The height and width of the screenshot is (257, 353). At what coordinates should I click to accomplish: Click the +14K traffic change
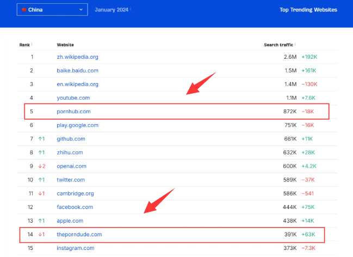308,221
